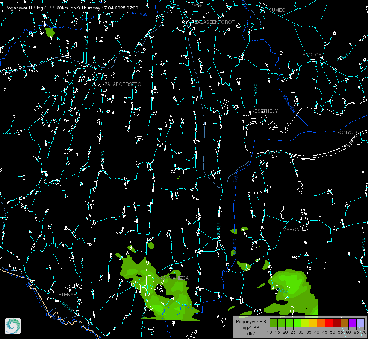Pick the 65–70 dBZ lavender swatch

tap(360, 322)
